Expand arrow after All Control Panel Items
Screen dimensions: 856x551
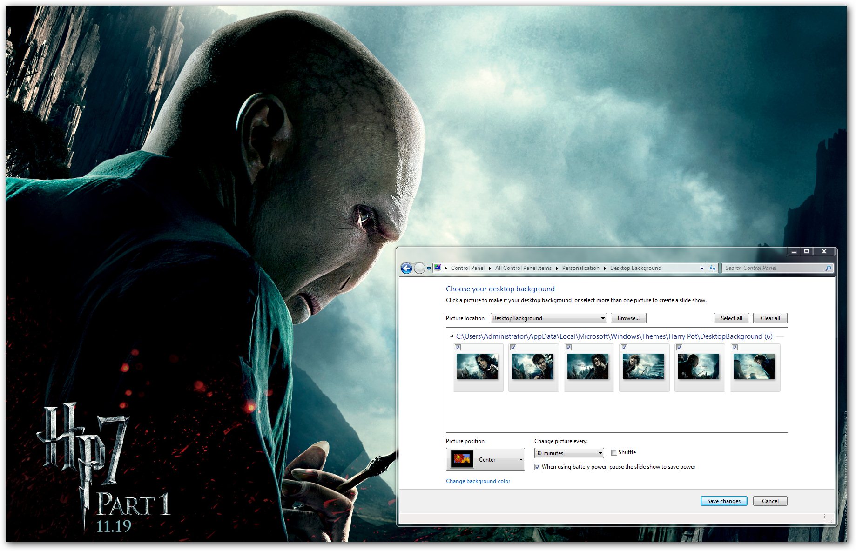[x=557, y=268]
